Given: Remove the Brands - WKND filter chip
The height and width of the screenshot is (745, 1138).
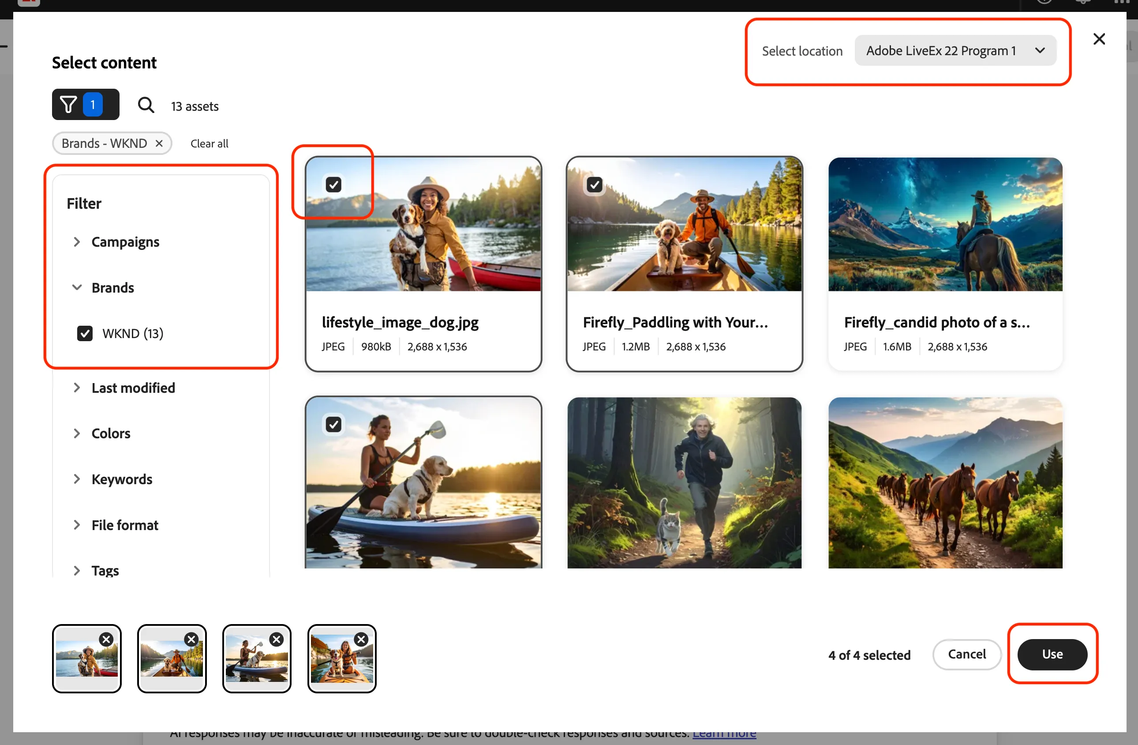Looking at the screenshot, I should (x=159, y=143).
